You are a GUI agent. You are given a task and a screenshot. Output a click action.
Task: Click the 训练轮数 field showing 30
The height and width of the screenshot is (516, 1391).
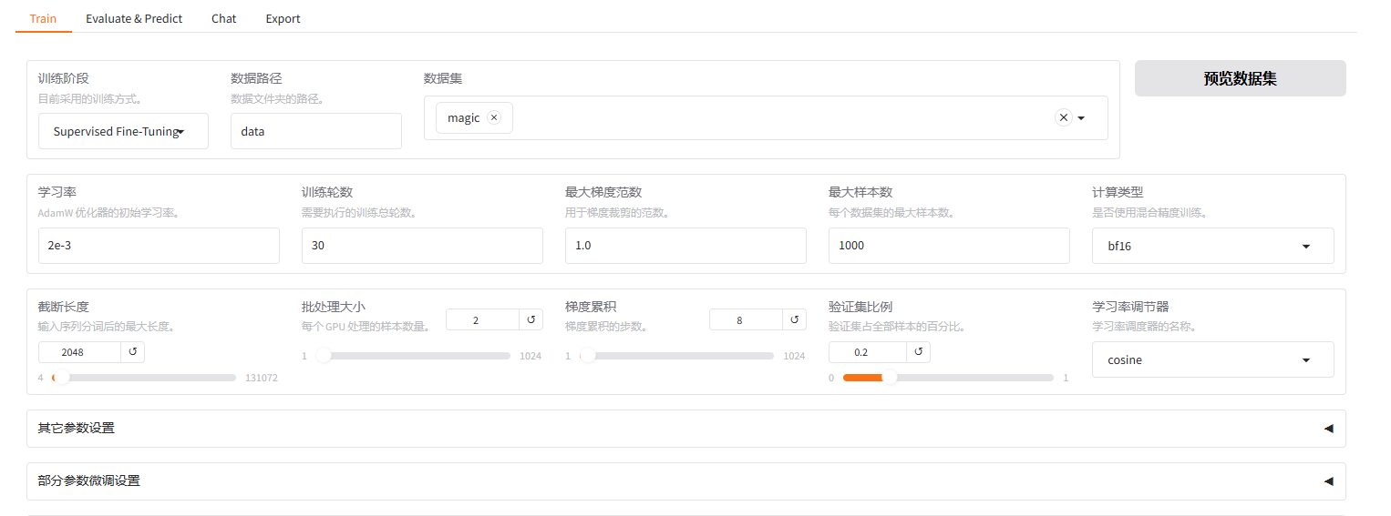point(422,246)
